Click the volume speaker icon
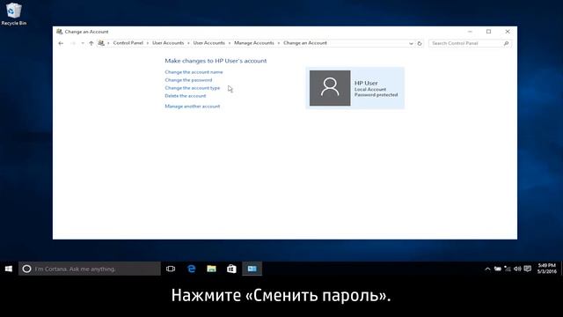Image resolution: width=563 pixels, height=317 pixels. click(517, 269)
